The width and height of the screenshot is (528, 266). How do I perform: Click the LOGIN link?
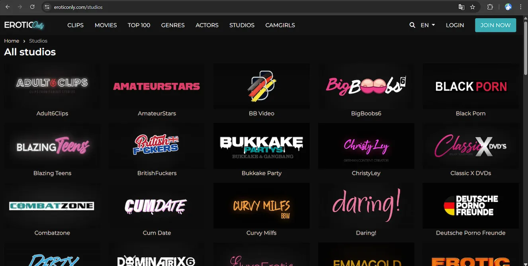click(455, 25)
